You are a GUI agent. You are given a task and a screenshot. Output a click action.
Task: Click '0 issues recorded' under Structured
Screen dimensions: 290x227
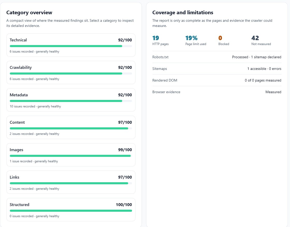pos(21,216)
